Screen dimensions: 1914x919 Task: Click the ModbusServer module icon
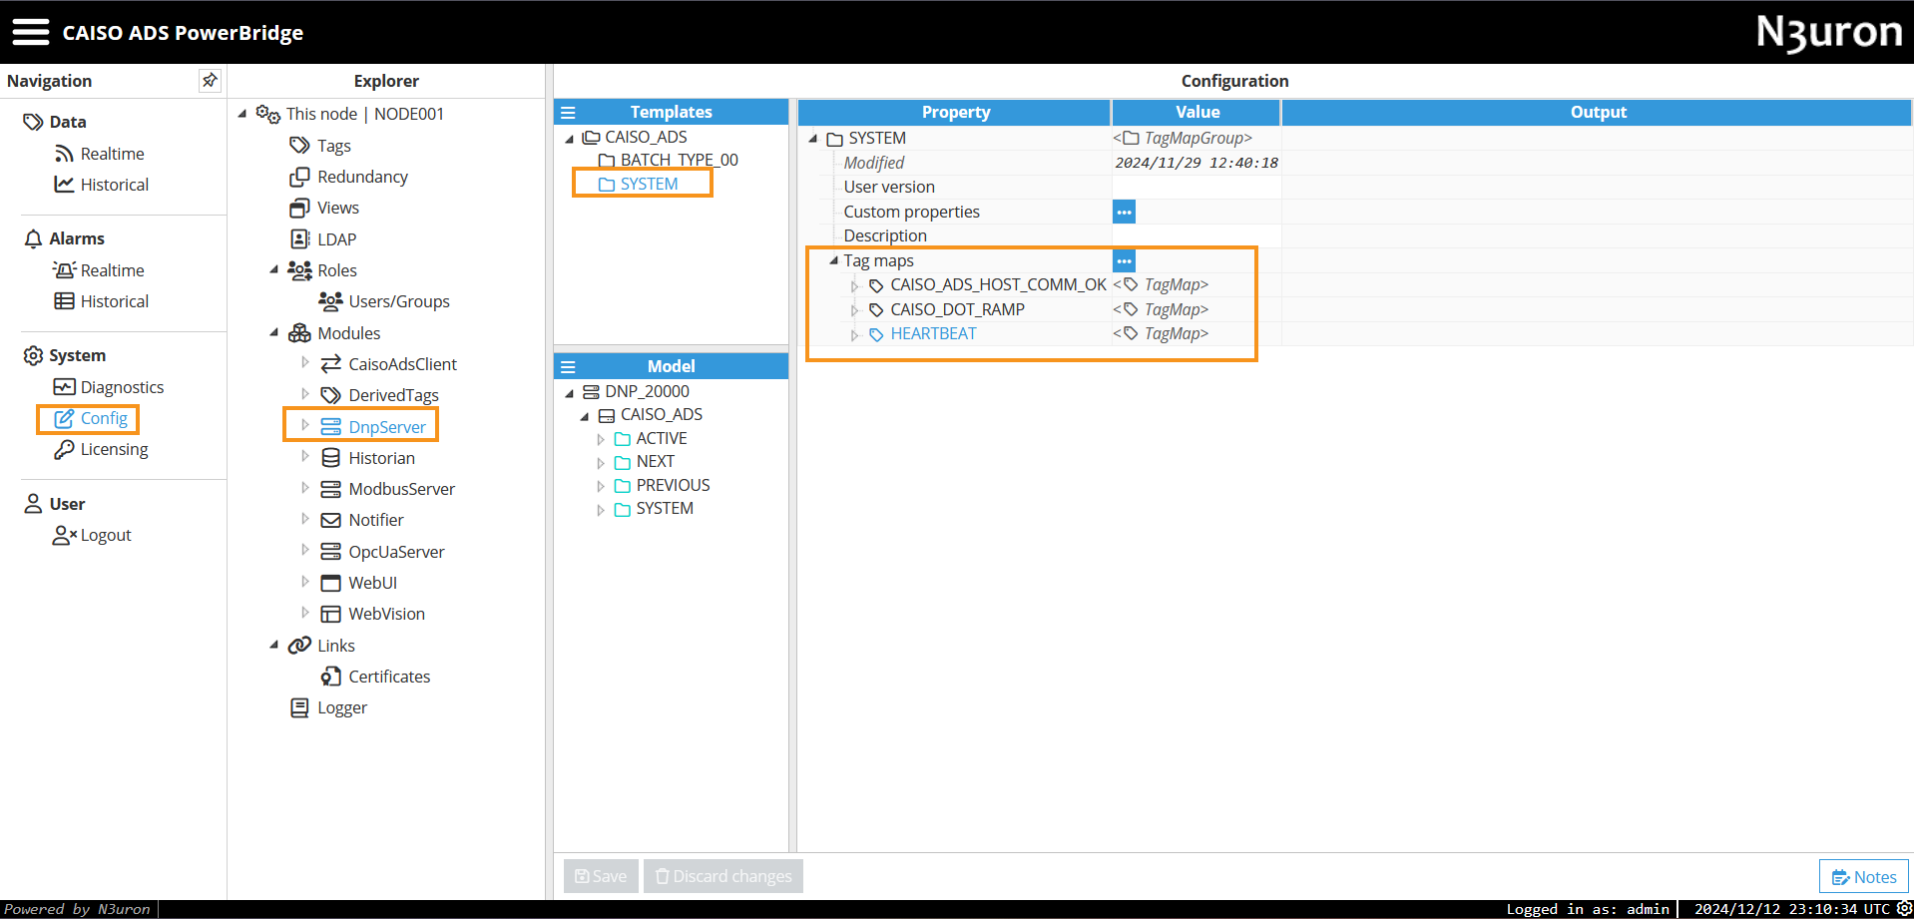[330, 489]
